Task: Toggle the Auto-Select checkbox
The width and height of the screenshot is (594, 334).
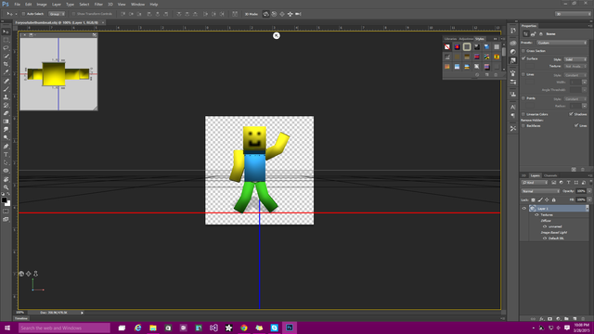Action: [x=23, y=14]
